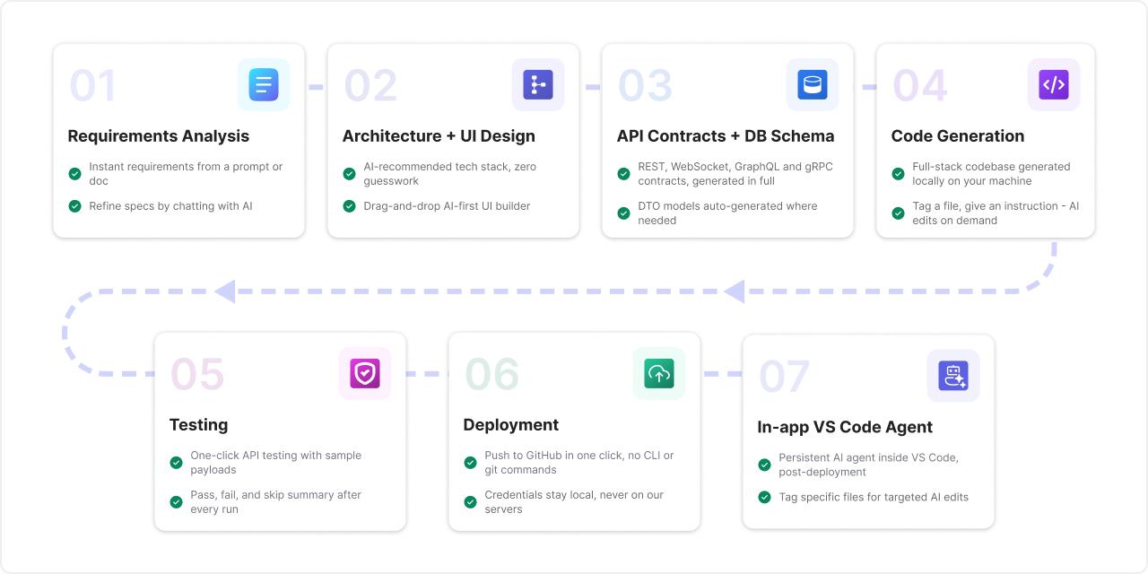Click checkmark next to "Drag-and-drop AI-first UI builder"

click(x=350, y=206)
